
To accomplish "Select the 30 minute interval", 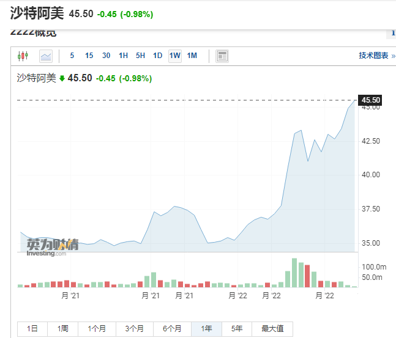I will pyautogui.click(x=106, y=56).
